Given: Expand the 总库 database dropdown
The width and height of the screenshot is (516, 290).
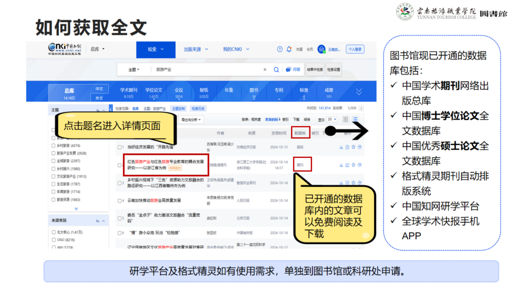Looking at the screenshot, I should click(97, 49).
